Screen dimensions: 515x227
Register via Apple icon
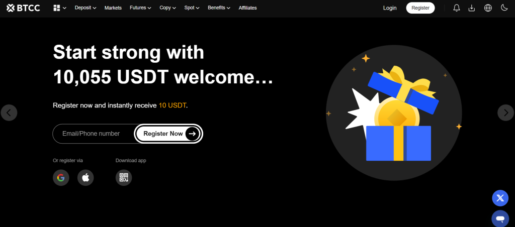(85, 178)
